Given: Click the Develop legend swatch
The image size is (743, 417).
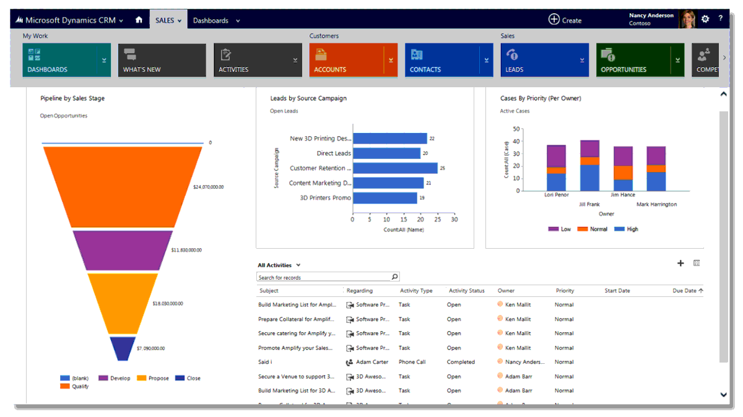Looking at the screenshot, I should (103, 378).
